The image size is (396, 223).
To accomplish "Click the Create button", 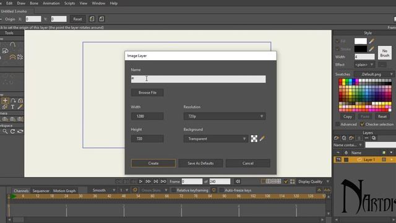I will [153, 163].
